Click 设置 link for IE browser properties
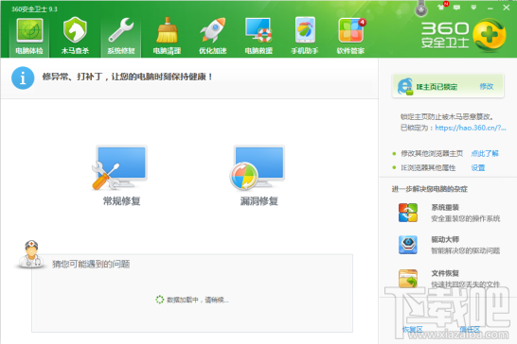The height and width of the screenshot is (344, 517). coord(478,168)
